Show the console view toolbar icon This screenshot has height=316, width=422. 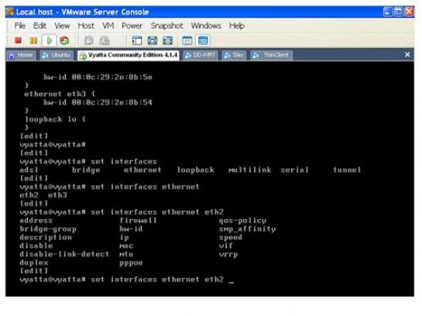click(203, 40)
